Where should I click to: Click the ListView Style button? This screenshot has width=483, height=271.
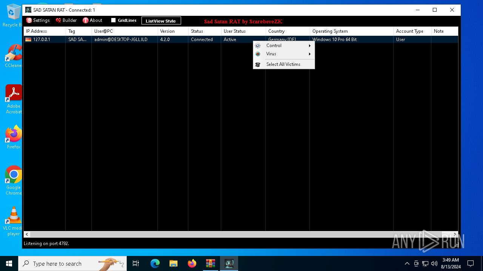click(161, 21)
